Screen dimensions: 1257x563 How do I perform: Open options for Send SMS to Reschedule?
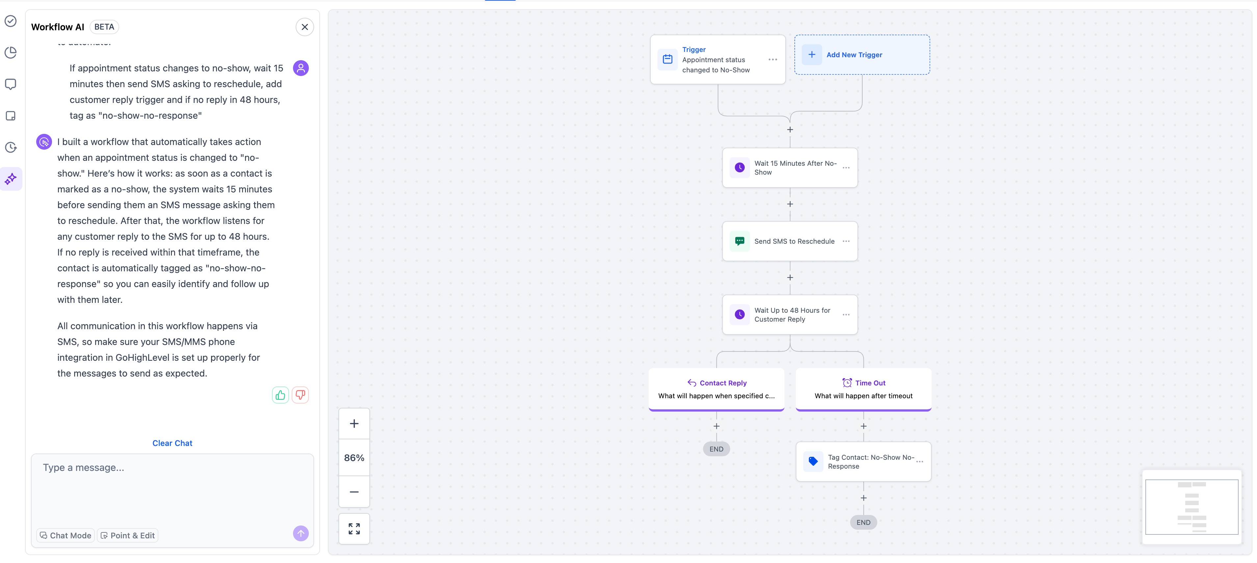(846, 241)
